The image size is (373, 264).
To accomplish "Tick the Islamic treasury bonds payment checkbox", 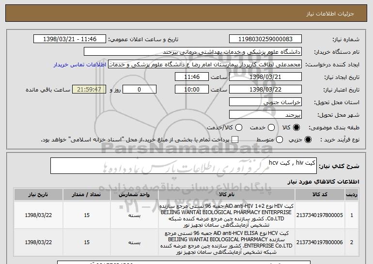I will pyautogui.click(x=235, y=140).
